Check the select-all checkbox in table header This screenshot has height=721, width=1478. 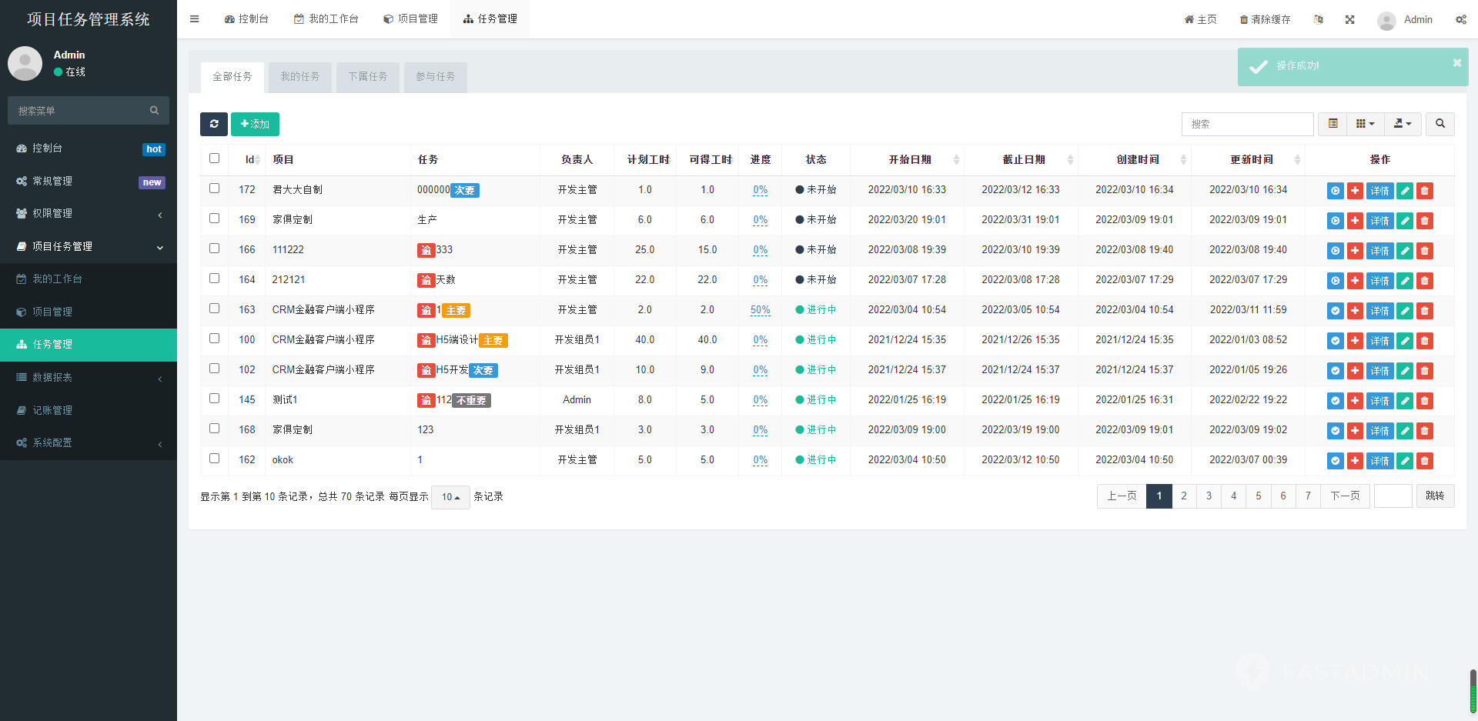point(214,158)
